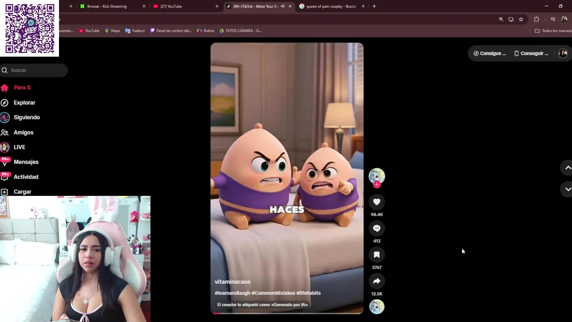Open creator avatar above the like button

pos(377,176)
